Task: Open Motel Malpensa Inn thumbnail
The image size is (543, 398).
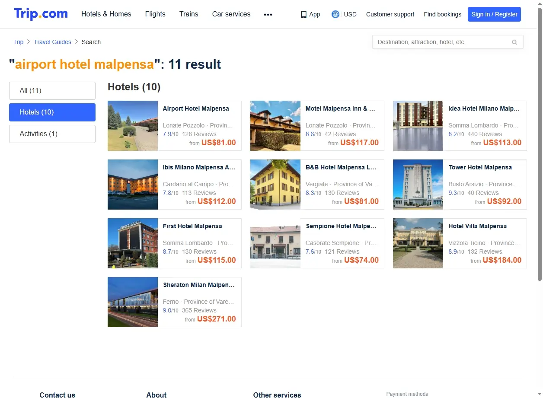Action: 275,126
